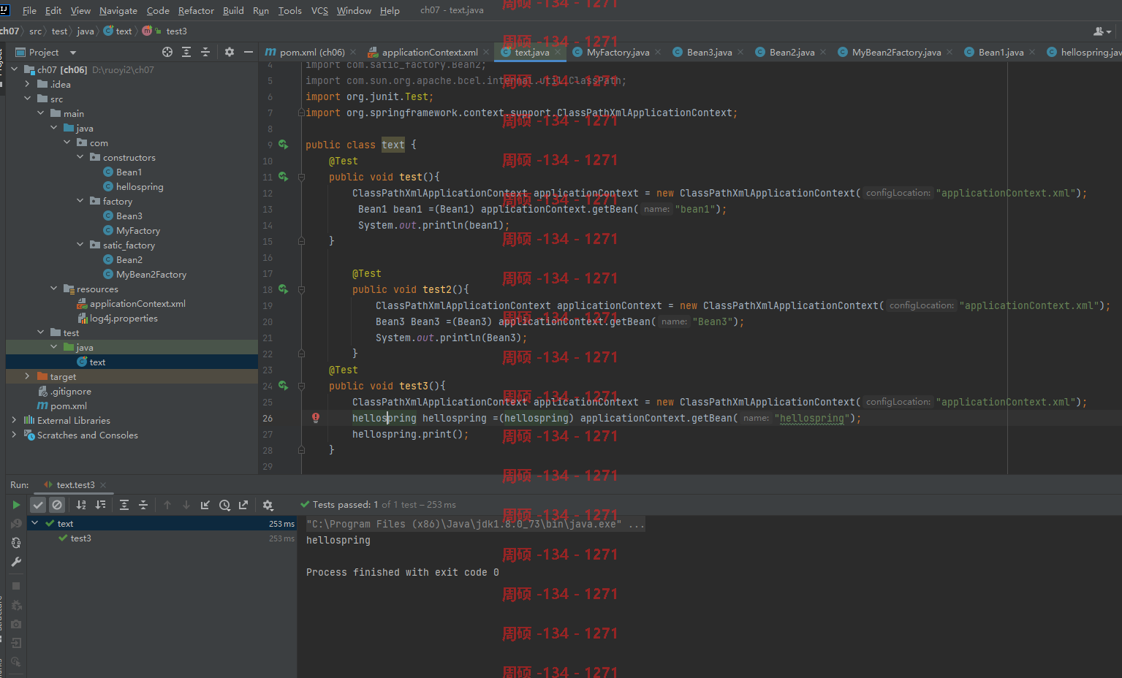Open user account icon at top right
This screenshot has height=678, width=1122.
click(x=1102, y=31)
